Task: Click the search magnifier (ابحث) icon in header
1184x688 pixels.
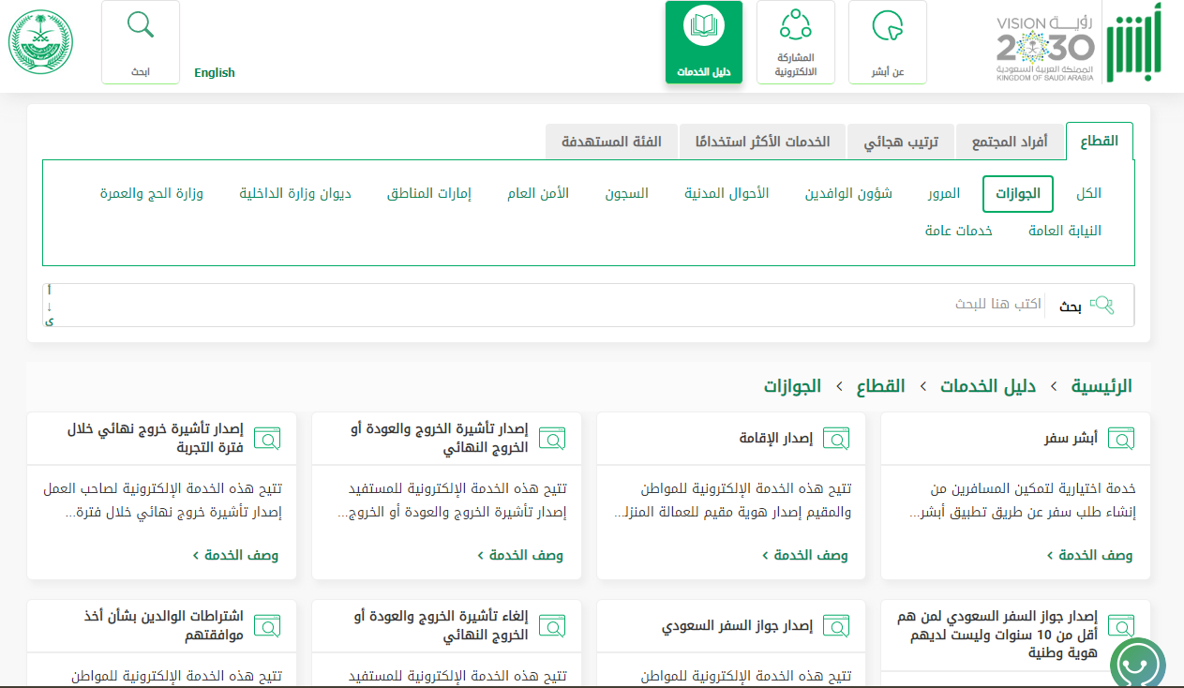Action: tap(141, 26)
